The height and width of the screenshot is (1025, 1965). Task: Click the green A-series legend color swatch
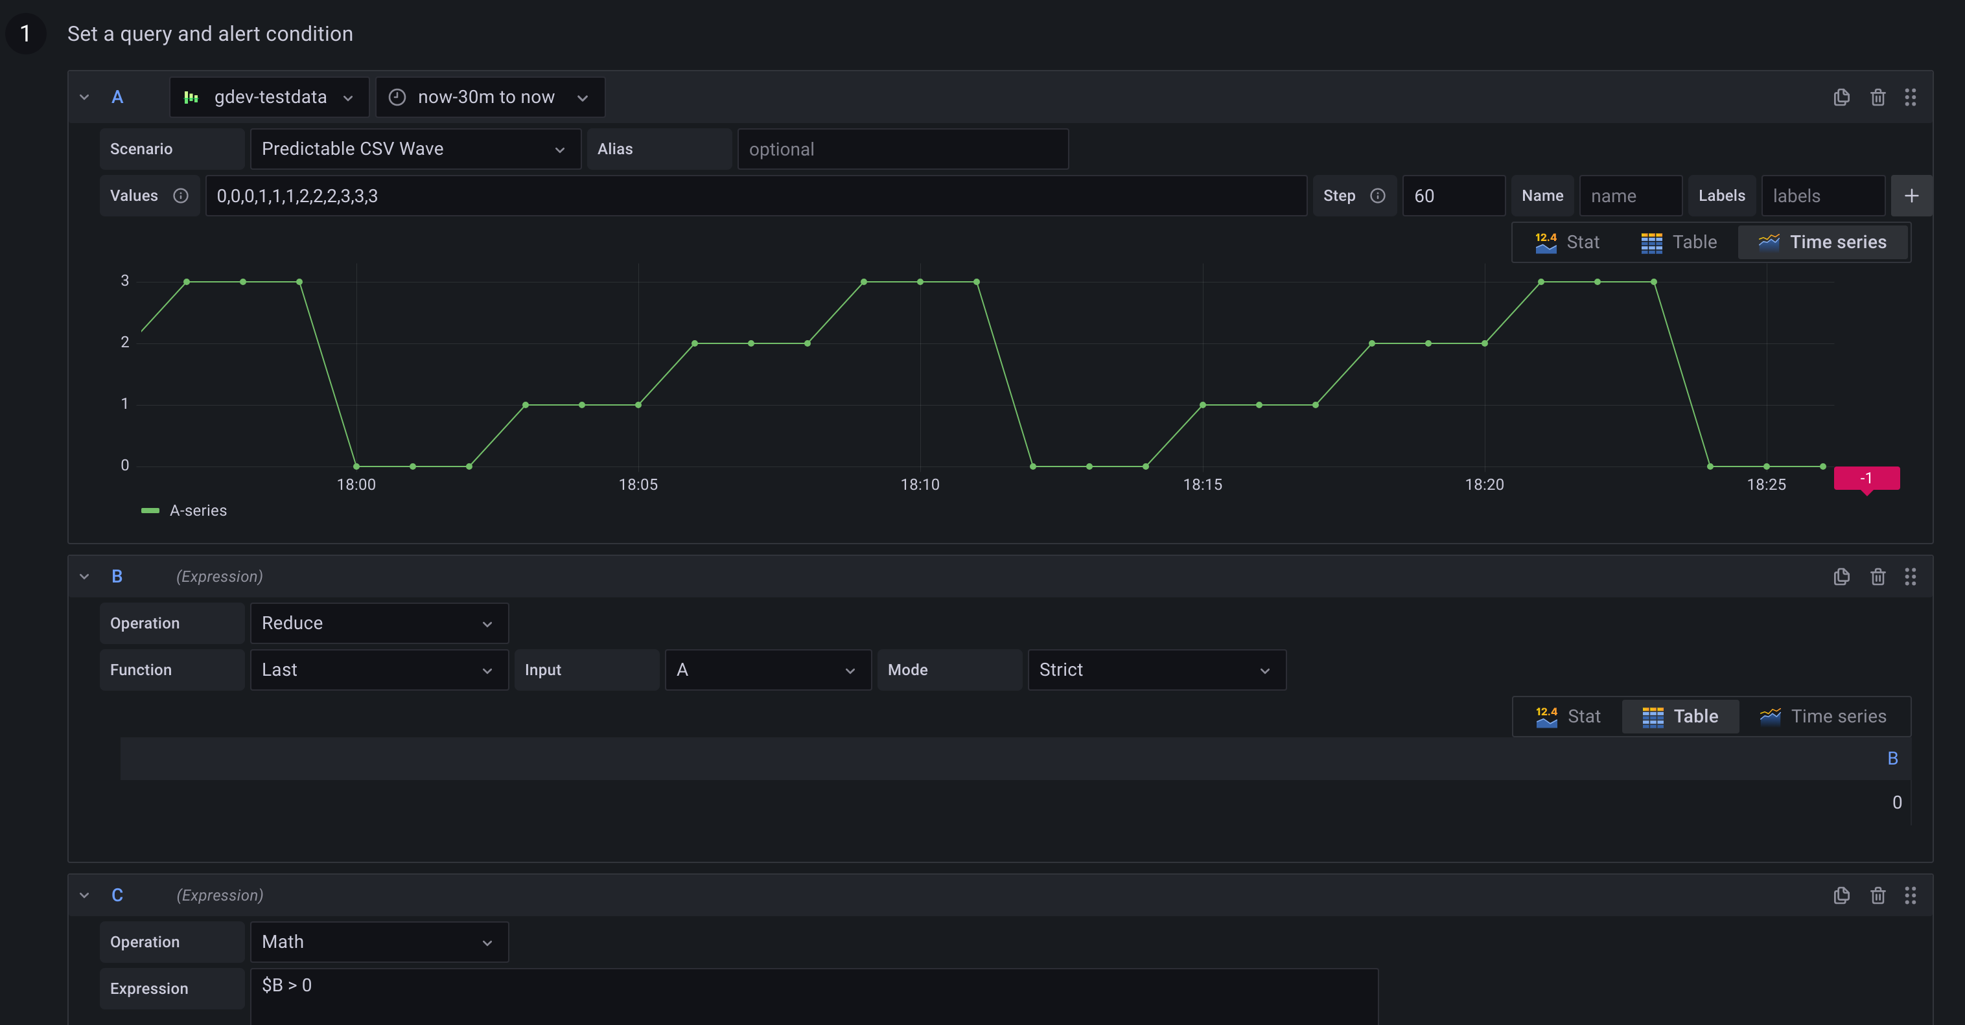[x=150, y=511]
